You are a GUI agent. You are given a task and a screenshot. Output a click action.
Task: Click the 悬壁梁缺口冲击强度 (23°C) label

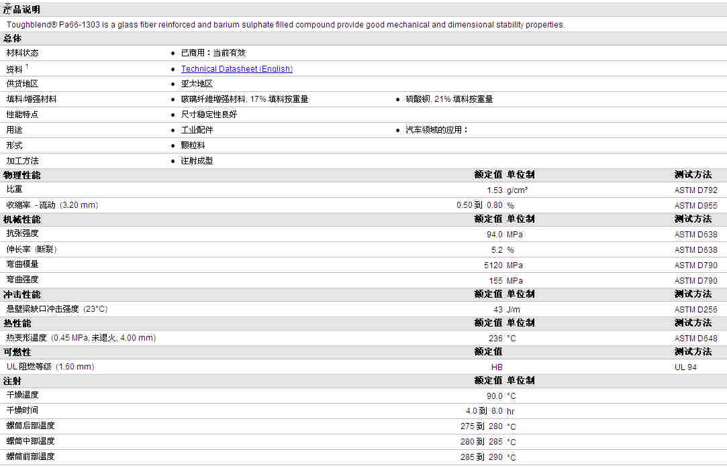(x=56, y=309)
